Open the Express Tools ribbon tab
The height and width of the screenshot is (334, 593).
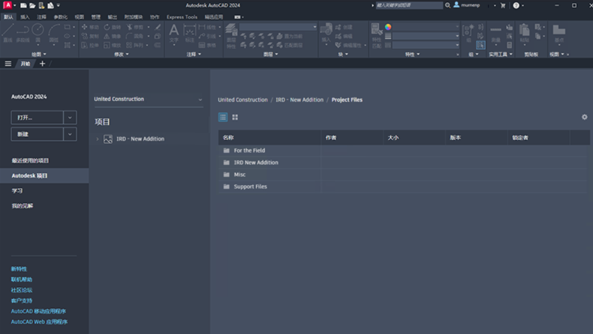coord(182,17)
